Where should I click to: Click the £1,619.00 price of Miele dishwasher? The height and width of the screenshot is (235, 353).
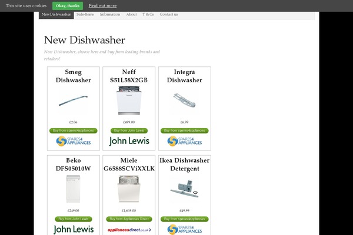(129, 210)
